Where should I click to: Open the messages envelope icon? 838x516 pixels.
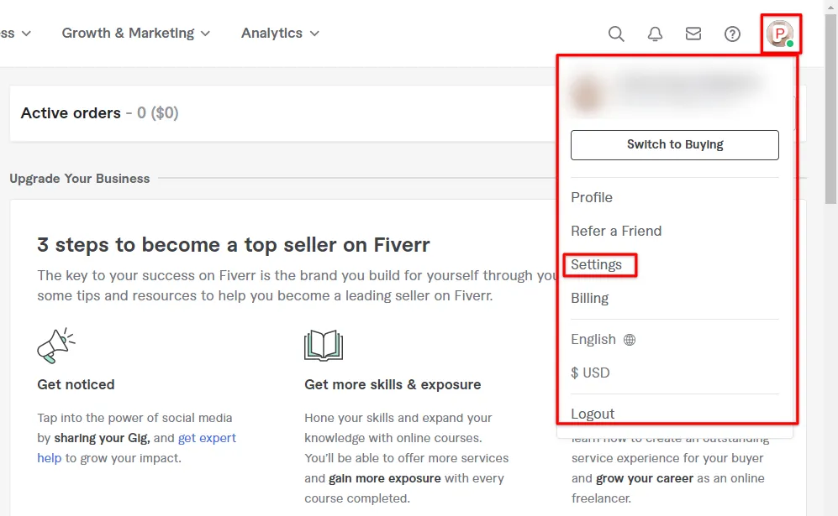click(x=693, y=34)
